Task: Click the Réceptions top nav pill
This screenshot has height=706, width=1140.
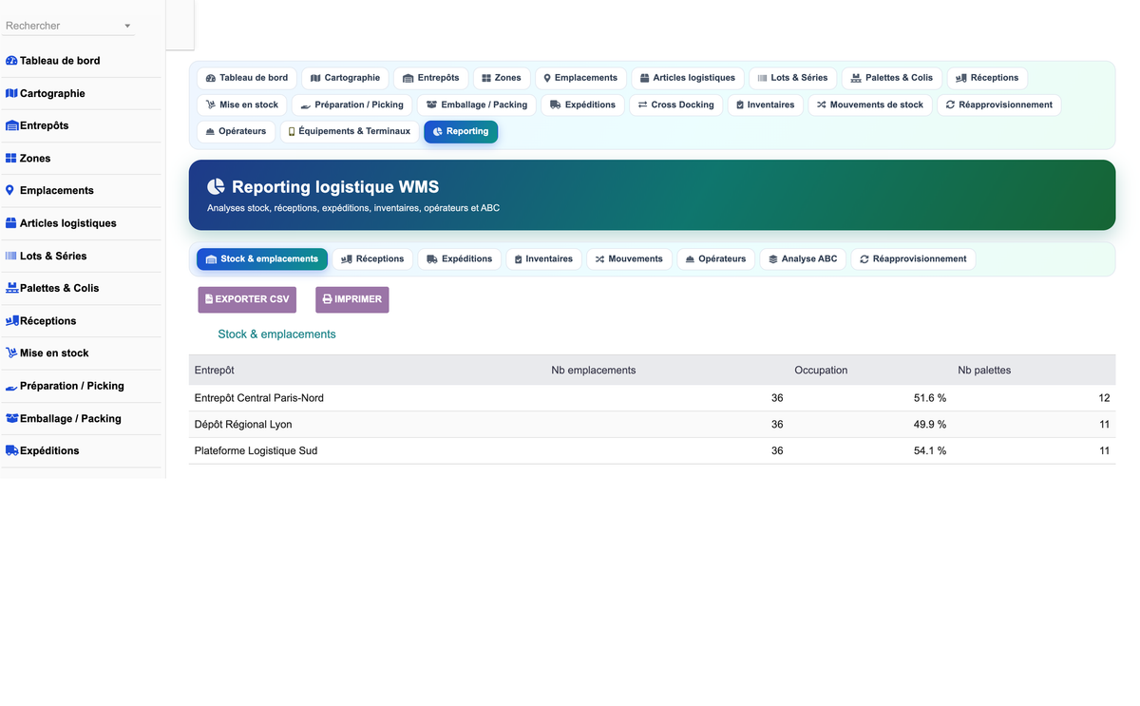Action: [987, 78]
